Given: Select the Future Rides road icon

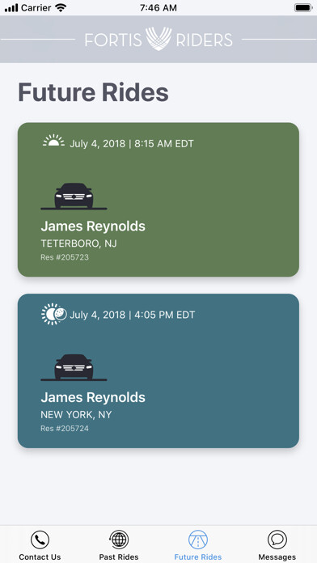Looking at the screenshot, I should (198, 540).
